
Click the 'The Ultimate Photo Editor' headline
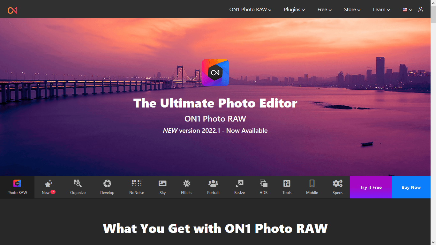pyautogui.click(x=215, y=103)
